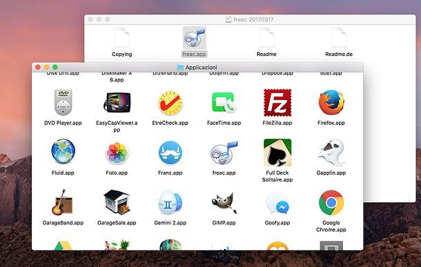Click the GIMP.app icon
Viewport: 421px width, 267px height.
point(224,203)
